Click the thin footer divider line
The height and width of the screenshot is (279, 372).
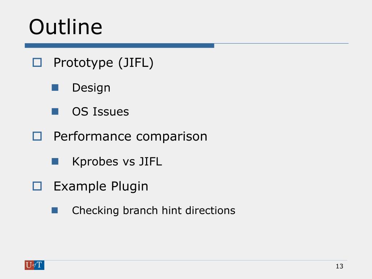196,260
